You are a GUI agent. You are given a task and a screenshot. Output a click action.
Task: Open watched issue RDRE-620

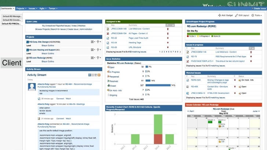tap(195, 80)
